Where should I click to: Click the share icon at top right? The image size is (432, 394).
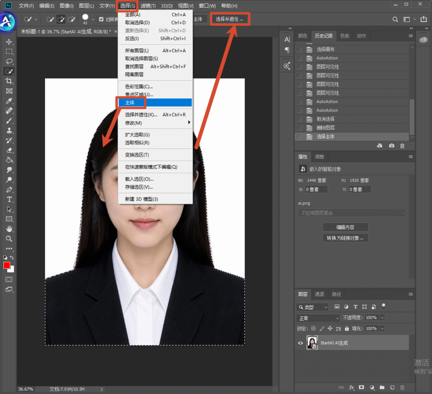pos(424,19)
